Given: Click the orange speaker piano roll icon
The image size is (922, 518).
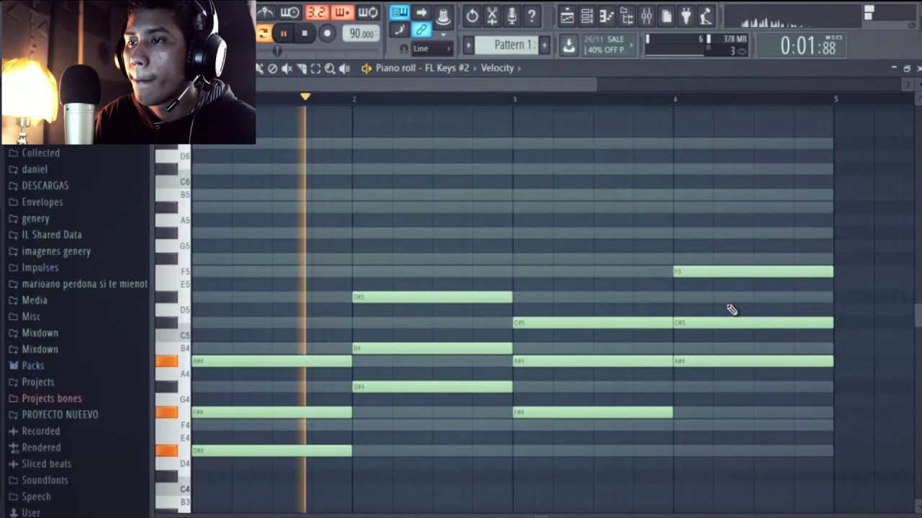Looking at the screenshot, I should tap(367, 68).
